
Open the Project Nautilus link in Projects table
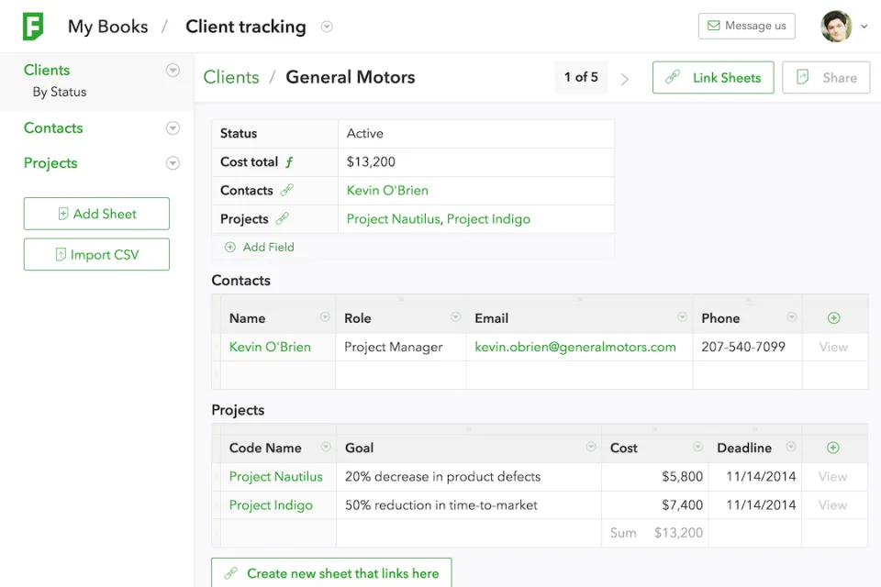click(276, 476)
